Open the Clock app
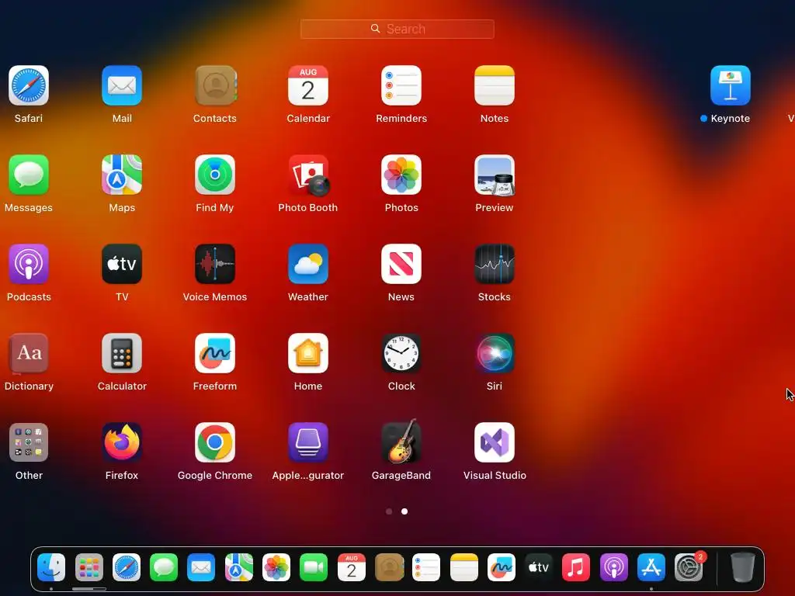This screenshot has height=596, width=795. click(401, 353)
